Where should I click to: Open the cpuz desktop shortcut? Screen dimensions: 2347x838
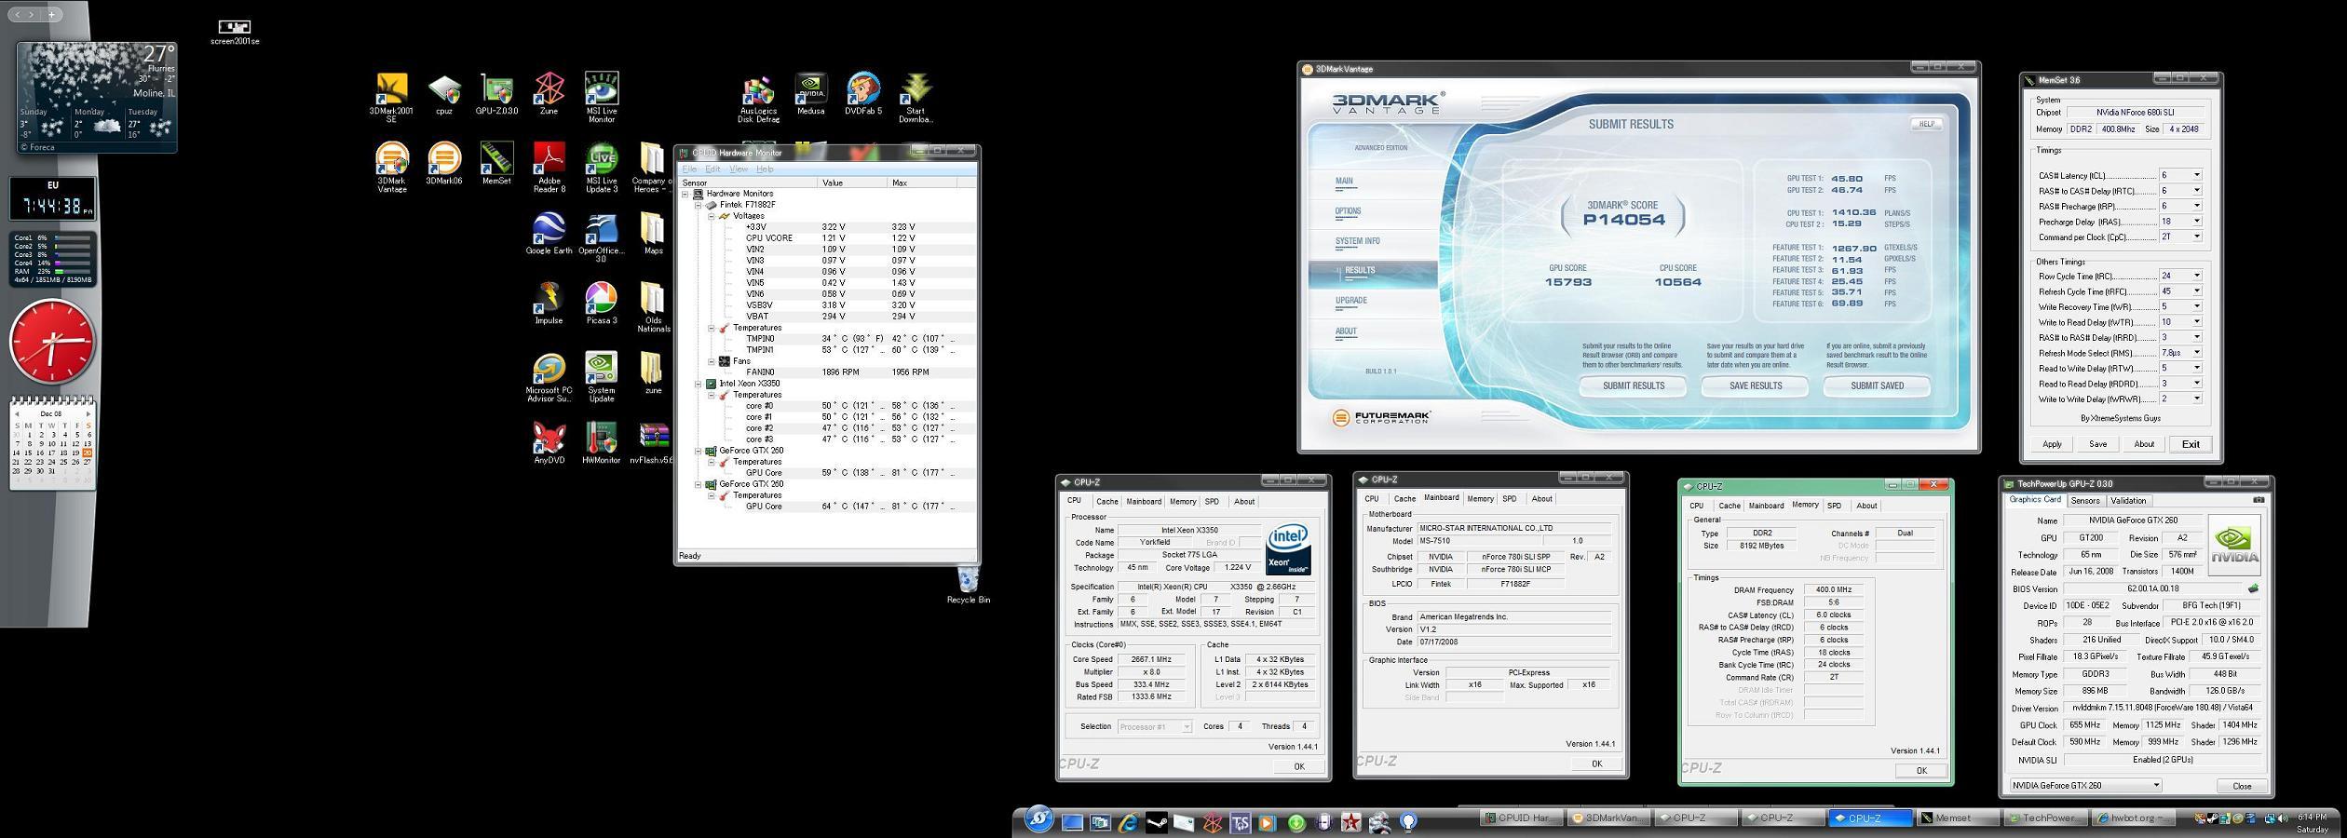coord(444,96)
